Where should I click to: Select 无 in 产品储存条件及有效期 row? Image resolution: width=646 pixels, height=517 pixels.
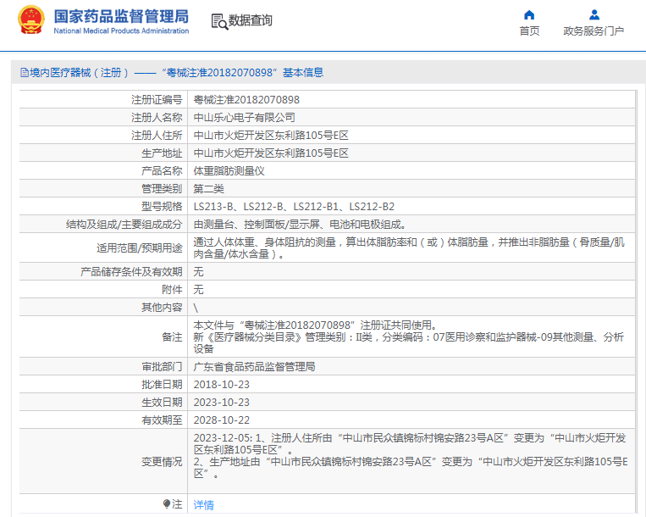pos(199,272)
